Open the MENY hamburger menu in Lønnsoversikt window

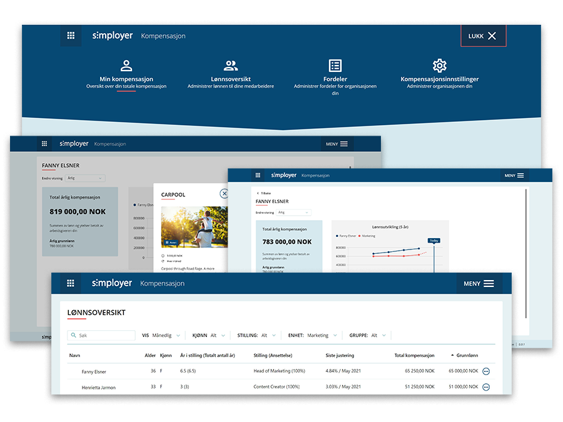pyautogui.click(x=479, y=283)
